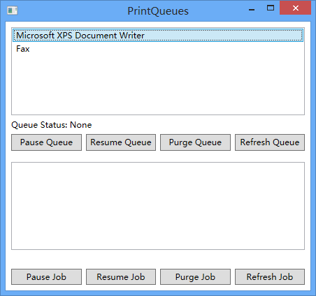Click inside the empty jobs list box
316x296 pixels.
point(158,206)
